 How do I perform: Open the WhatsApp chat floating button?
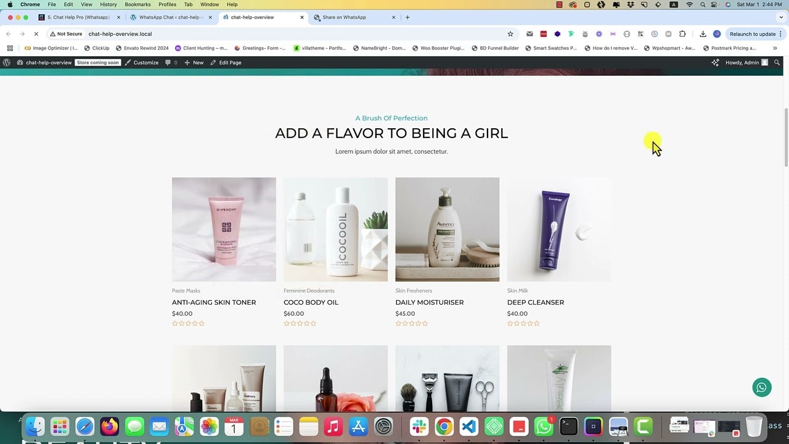762,387
